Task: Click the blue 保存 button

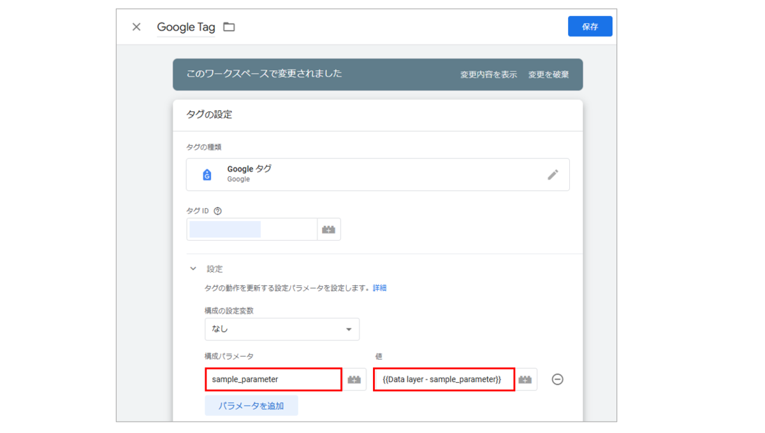Action: 590,27
